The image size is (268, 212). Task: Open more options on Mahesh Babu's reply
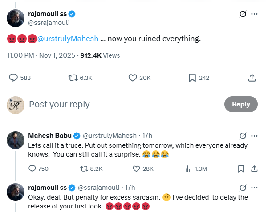pos(255,135)
